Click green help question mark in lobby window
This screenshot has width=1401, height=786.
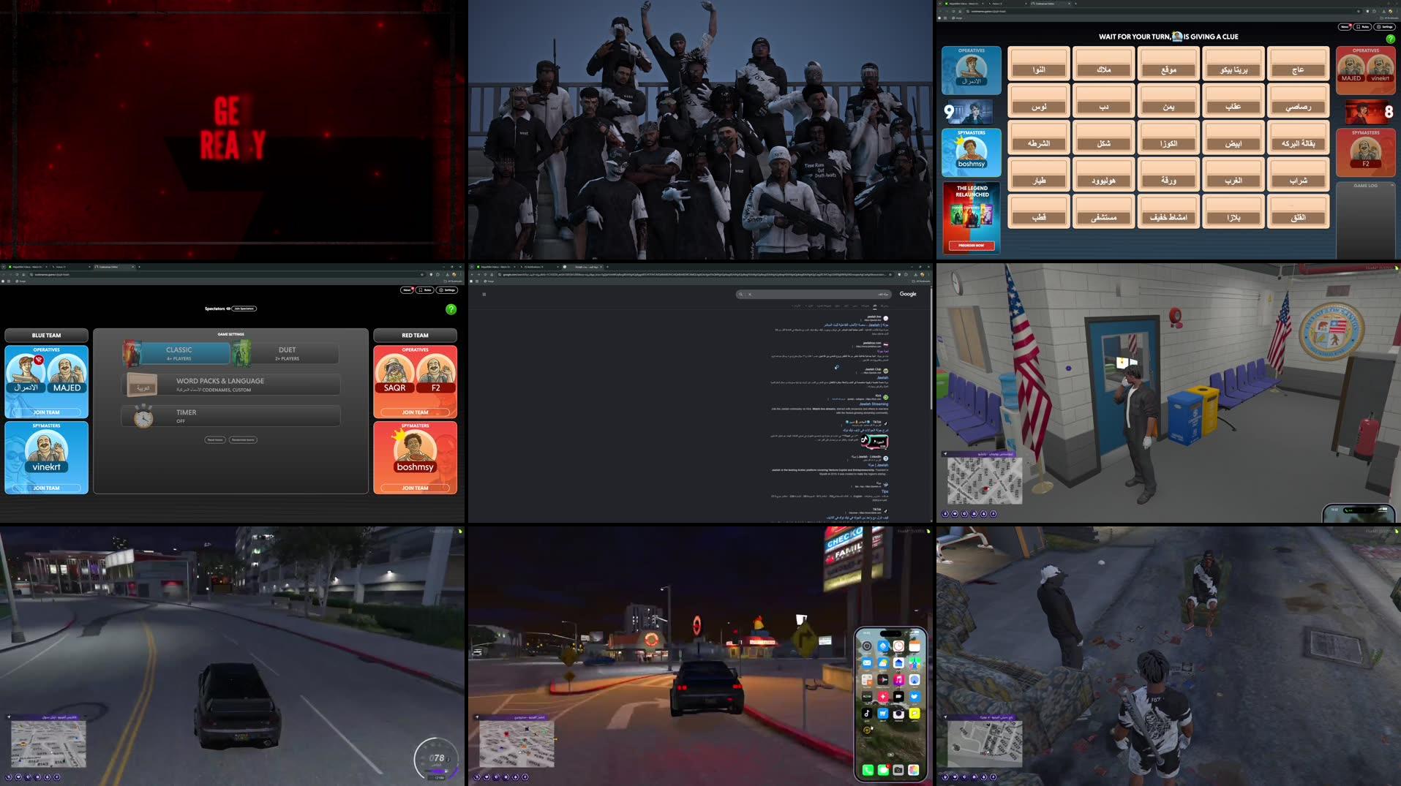click(x=451, y=309)
